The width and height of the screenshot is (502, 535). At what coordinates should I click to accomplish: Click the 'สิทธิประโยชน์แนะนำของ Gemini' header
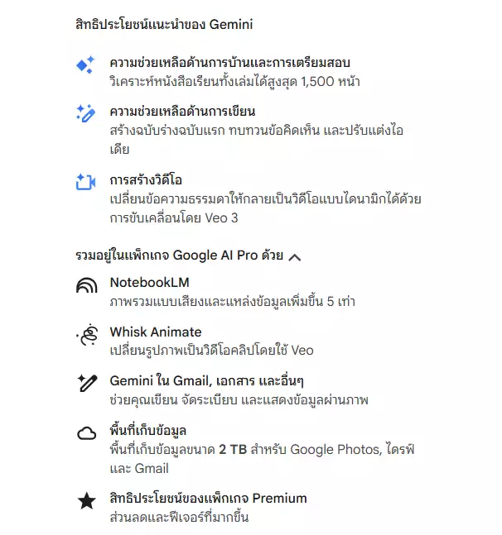coord(163,24)
